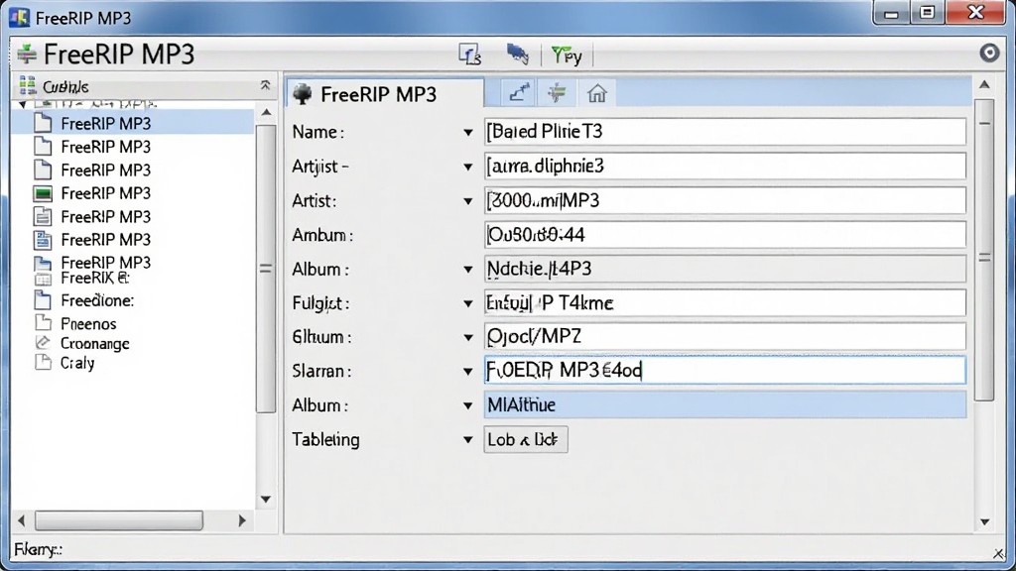Open the Slarran field dropdown arrow
Image resolution: width=1016 pixels, height=571 pixels.
[x=468, y=371]
